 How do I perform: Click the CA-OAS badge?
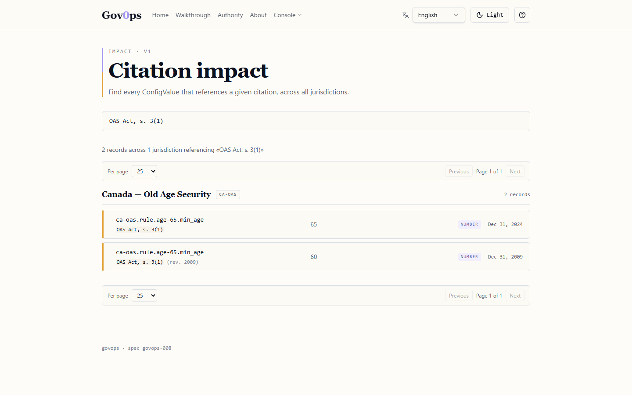[x=228, y=194]
